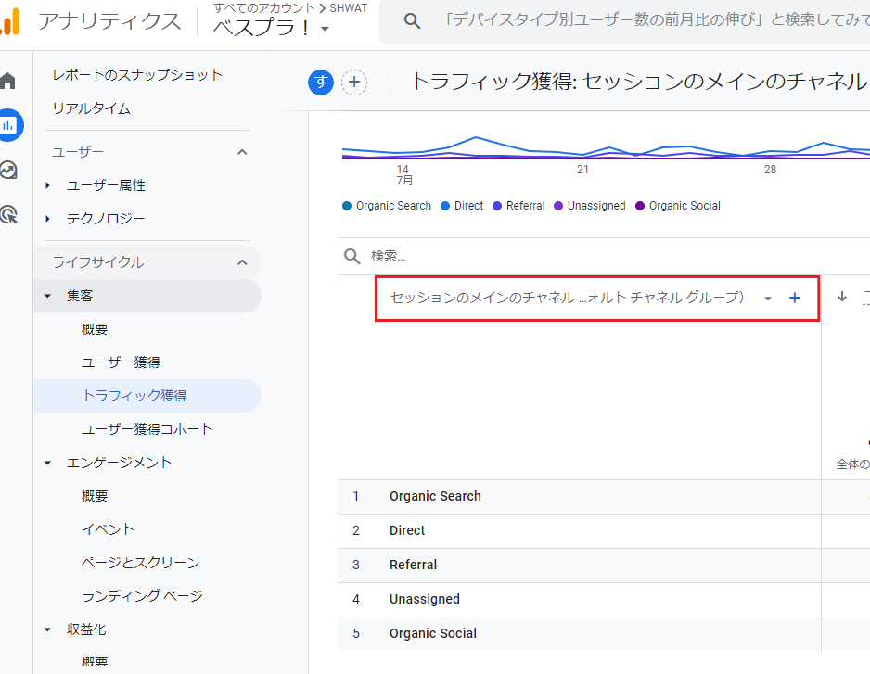Open table display options via the lines icon

[x=865, y=298]
